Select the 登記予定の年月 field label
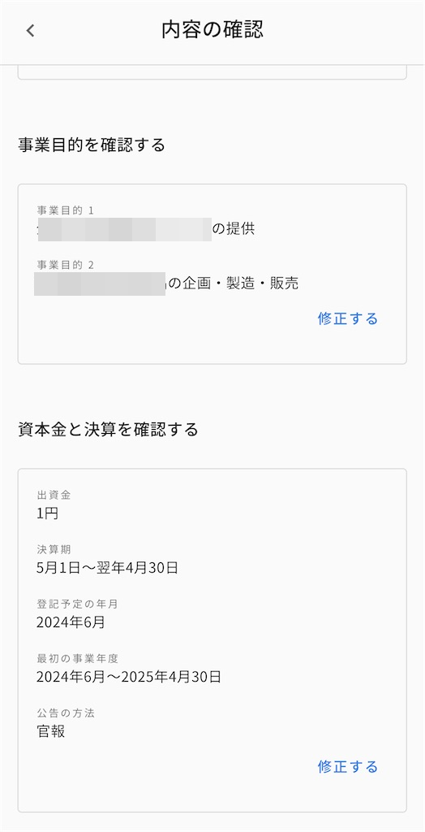This screenshot has width=425, height=832. pos(77,604)
